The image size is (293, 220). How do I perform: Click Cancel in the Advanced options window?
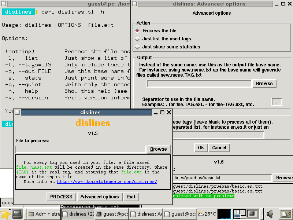(x=219, y=148)
